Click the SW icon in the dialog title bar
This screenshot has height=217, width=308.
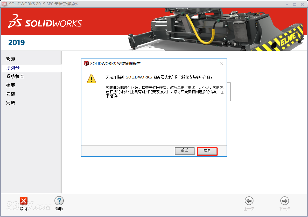click(86, 63)
